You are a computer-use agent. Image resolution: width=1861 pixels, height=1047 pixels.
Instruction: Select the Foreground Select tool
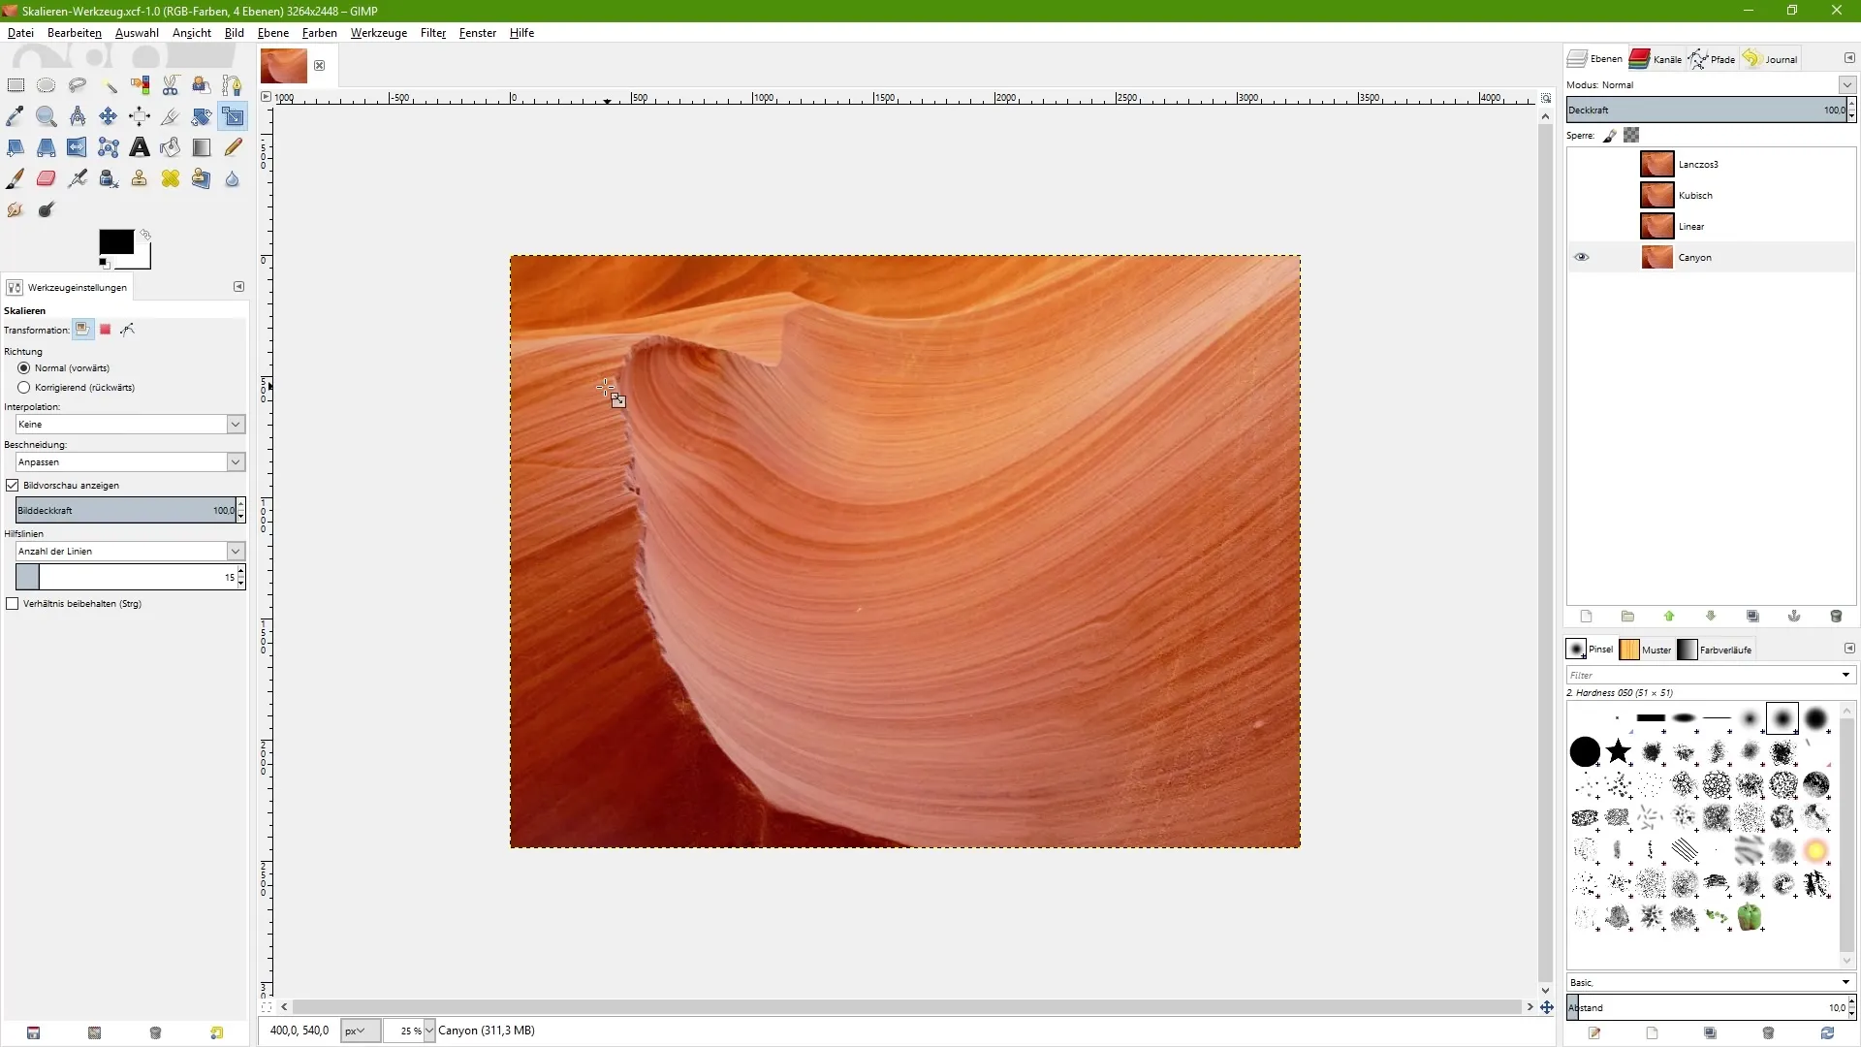click(x=202, y=85)
